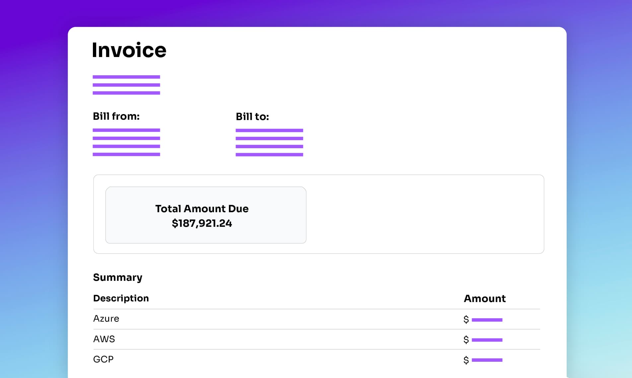The image size is (632, 378).
Task: Click the dollar sign next to Azure
Action: 465,319
